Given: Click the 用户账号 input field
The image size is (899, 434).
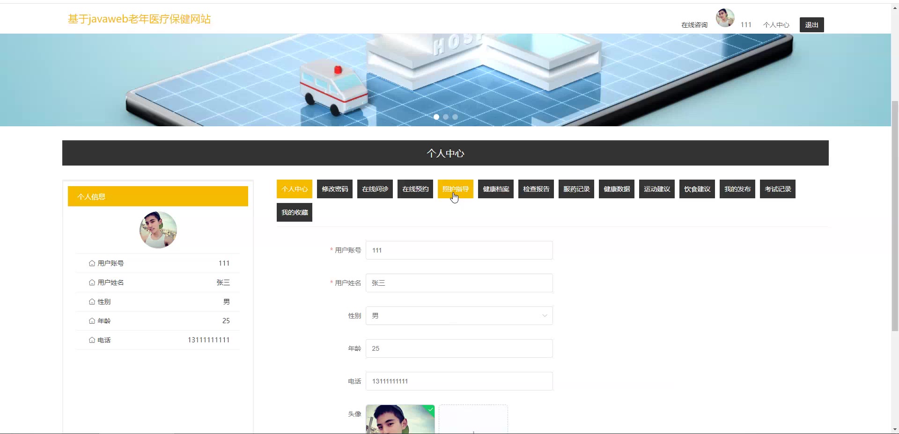Looking at the screenshot, I should point(459,250).
